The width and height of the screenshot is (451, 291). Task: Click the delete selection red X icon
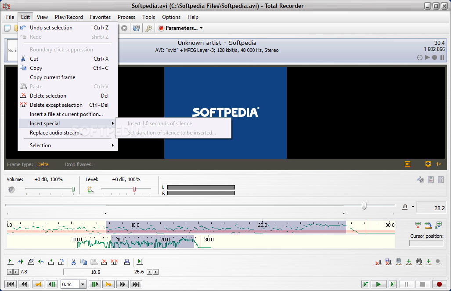tap(104, 262)
